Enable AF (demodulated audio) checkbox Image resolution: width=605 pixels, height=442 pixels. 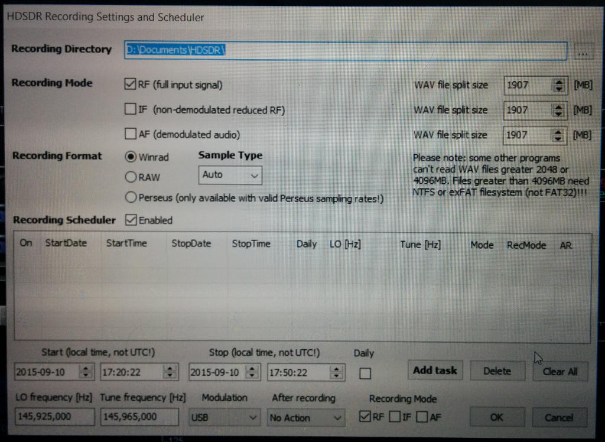point(131,134)
